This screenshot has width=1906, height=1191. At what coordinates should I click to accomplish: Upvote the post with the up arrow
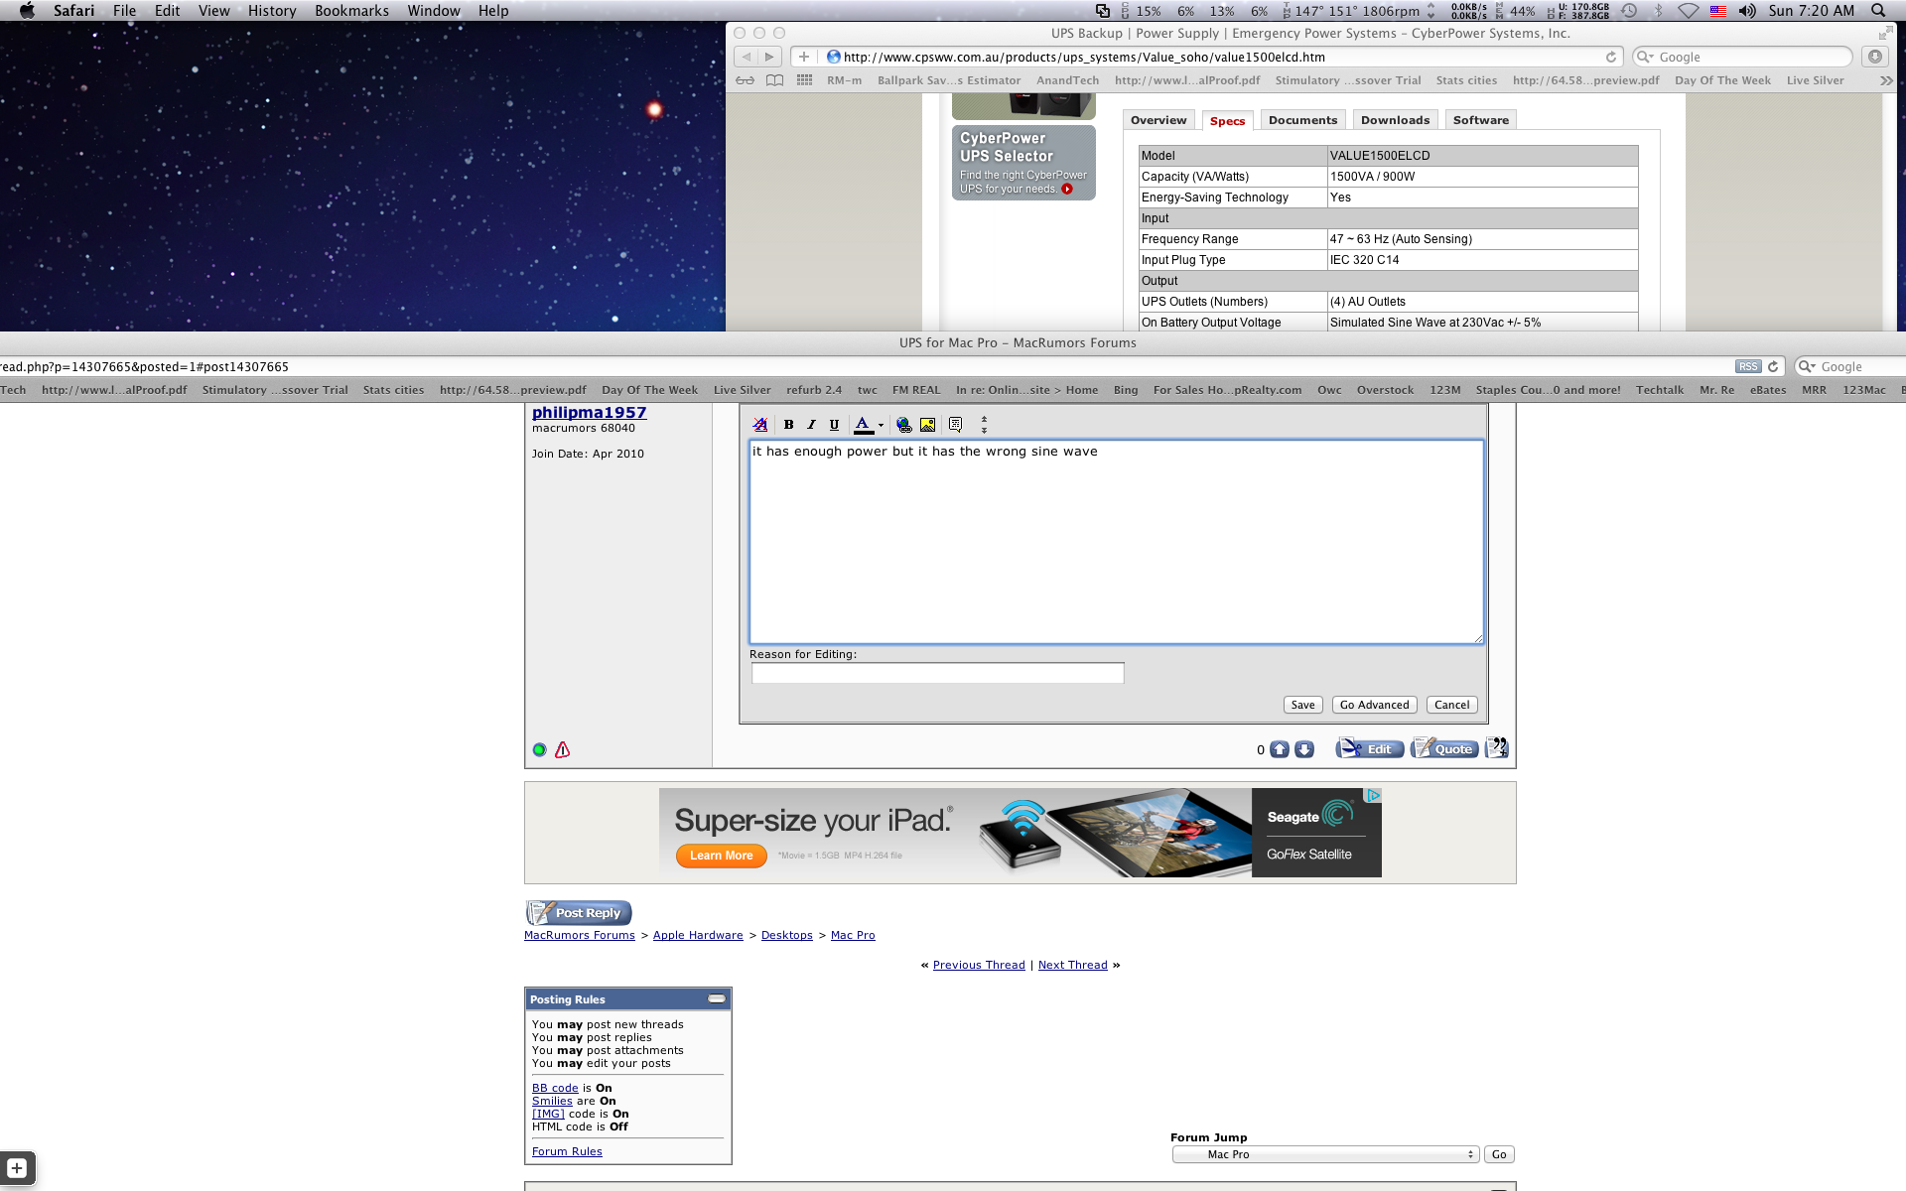point(1280,750)
